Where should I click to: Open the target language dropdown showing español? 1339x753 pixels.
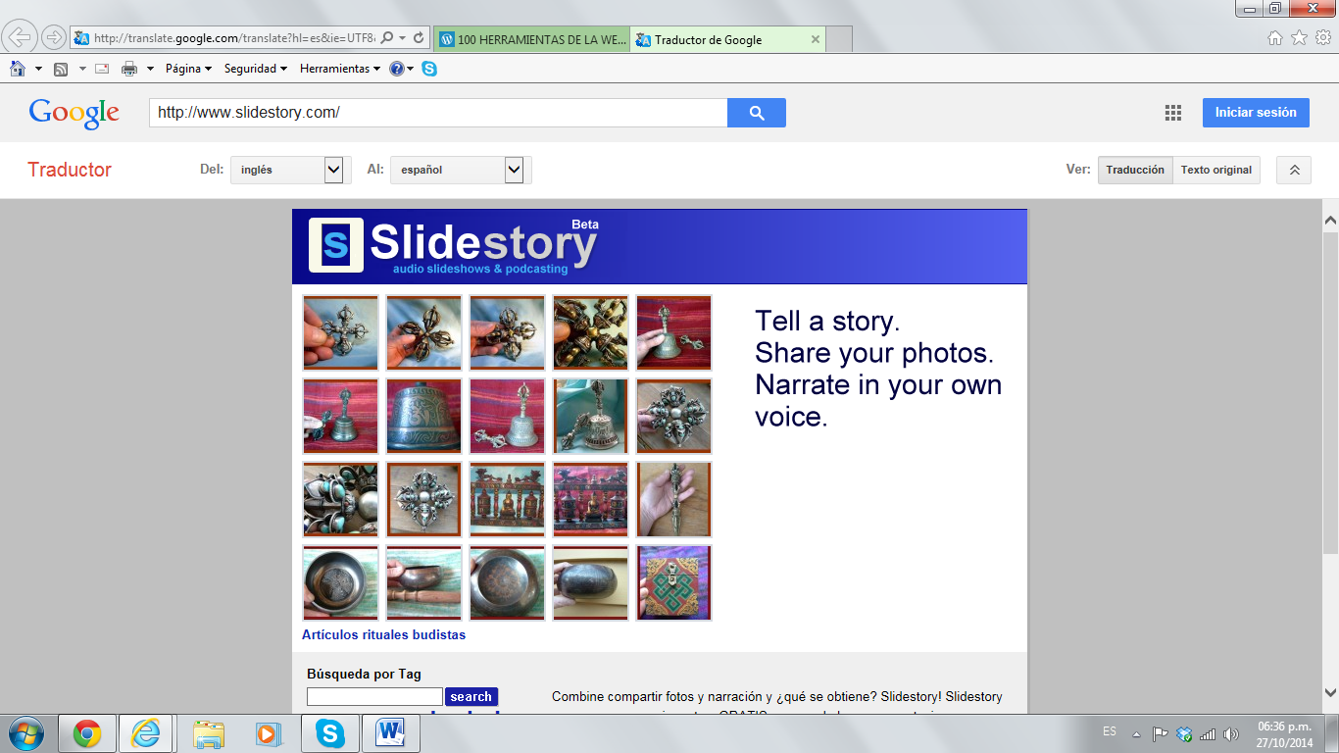[x=460, y=170]
